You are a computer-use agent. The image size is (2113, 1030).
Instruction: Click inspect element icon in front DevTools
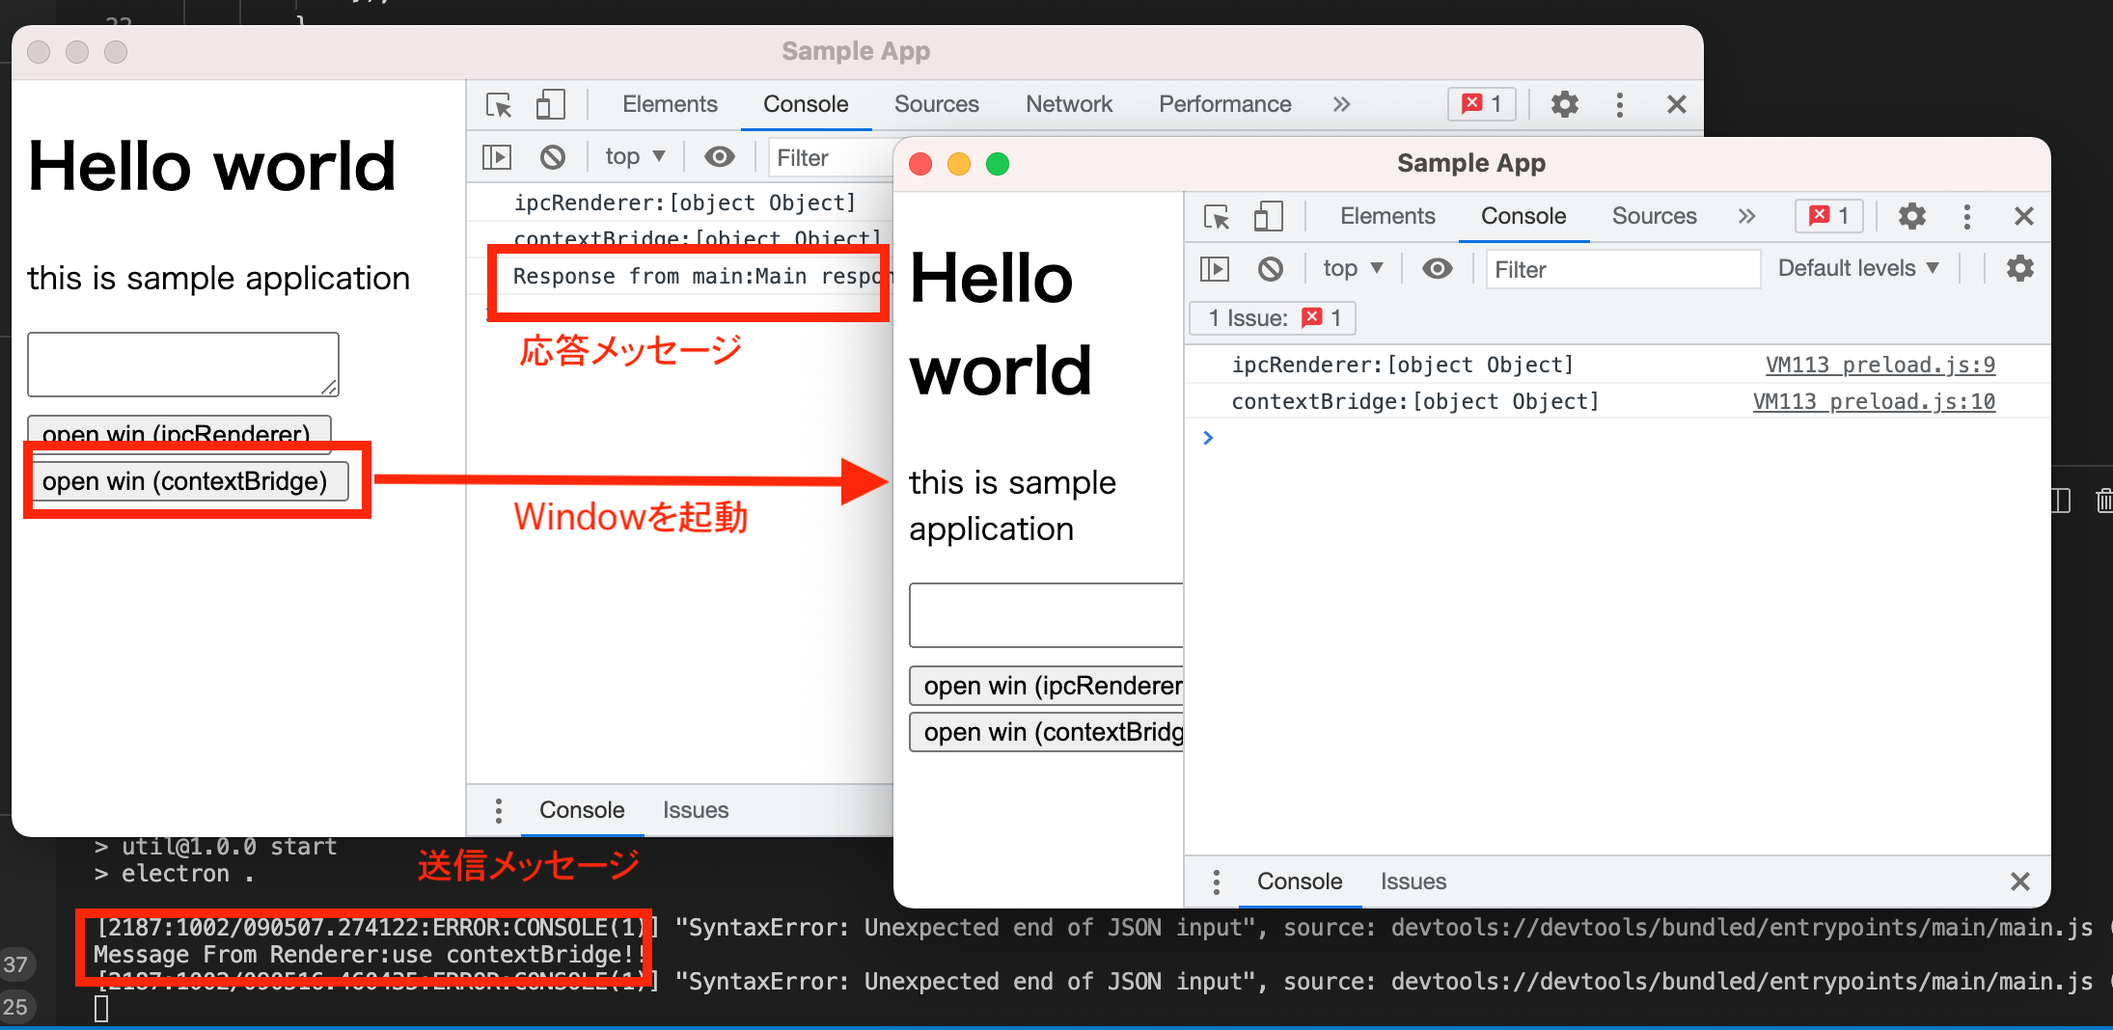1217,216
